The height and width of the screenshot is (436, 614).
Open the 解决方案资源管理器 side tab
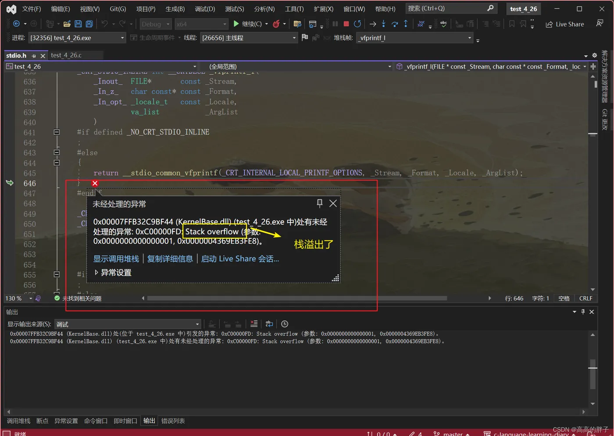605,77
